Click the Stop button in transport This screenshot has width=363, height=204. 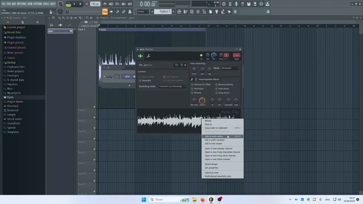pos(81,4)
